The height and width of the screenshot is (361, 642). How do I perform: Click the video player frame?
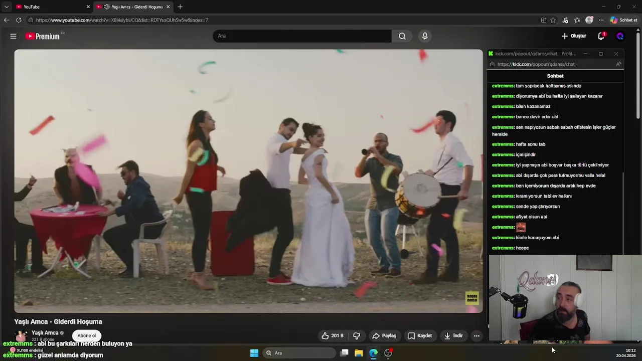click(248, 181)
